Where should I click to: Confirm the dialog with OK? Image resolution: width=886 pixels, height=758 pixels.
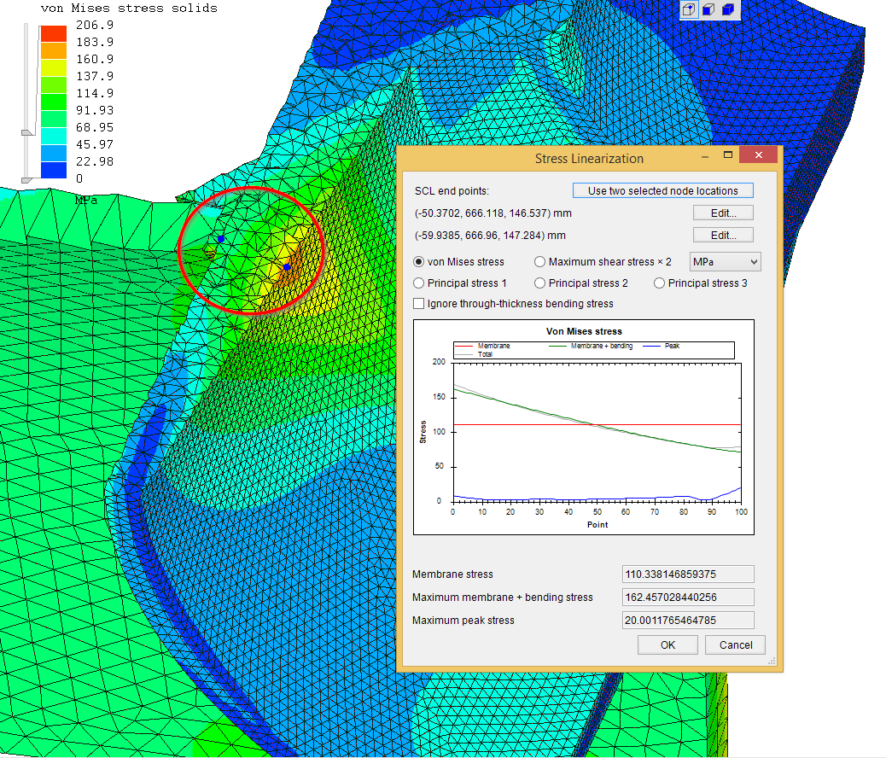click(667, 645)
